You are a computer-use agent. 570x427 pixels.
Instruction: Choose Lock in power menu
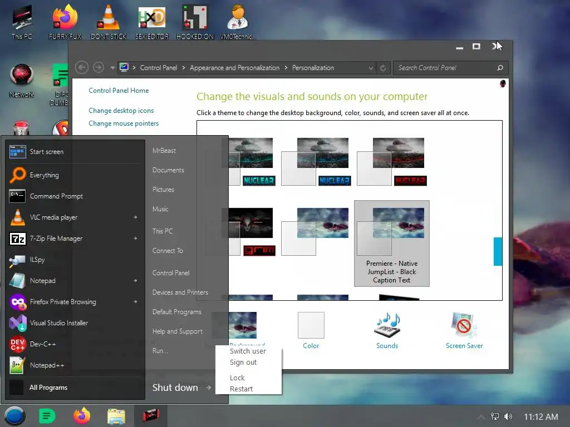237,378
